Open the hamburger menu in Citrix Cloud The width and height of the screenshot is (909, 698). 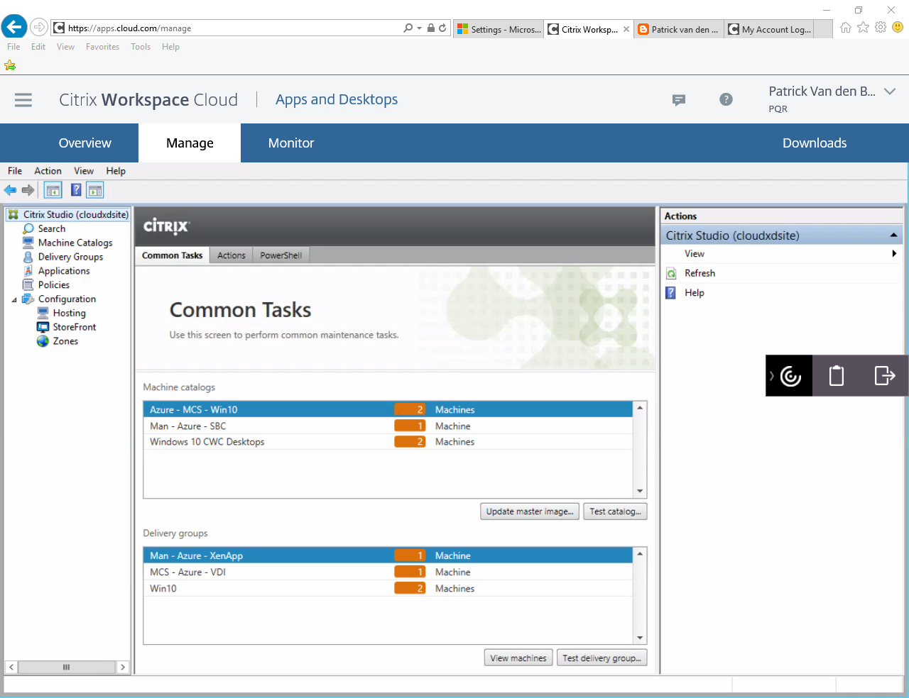(x=23, y=100)
